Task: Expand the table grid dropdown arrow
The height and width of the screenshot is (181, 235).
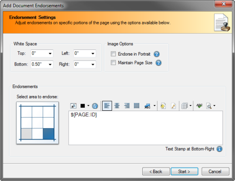Action: (191, 105)
